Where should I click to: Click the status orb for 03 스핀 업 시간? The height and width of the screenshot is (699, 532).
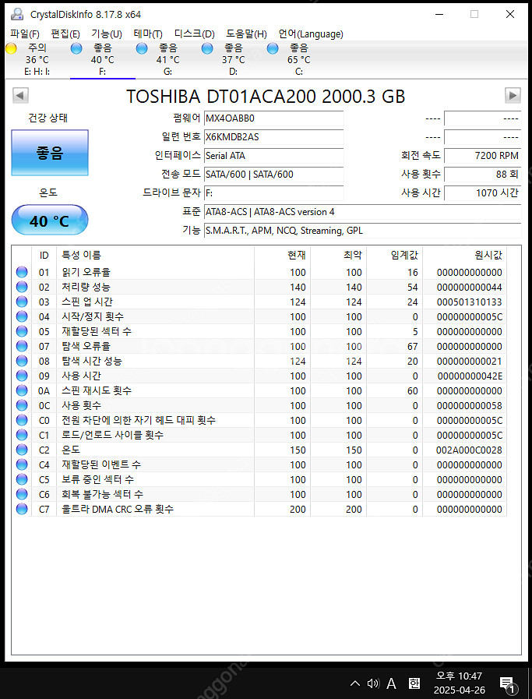21,302
